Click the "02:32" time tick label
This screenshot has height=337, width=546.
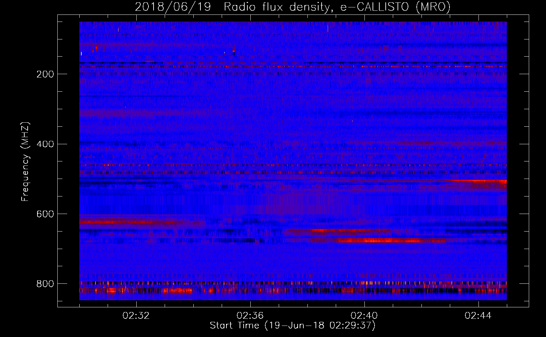(136, 316)
